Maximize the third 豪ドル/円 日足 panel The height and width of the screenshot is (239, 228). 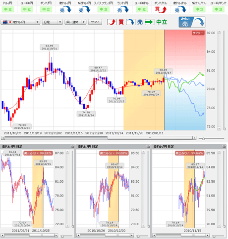tap(224, 147)
